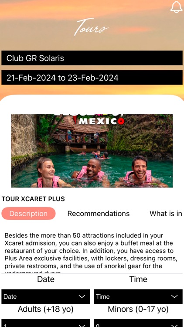Tap the Xcaret Mexico tour photo
Viewport: 184px width, 327px height.
tap(92, 151)
